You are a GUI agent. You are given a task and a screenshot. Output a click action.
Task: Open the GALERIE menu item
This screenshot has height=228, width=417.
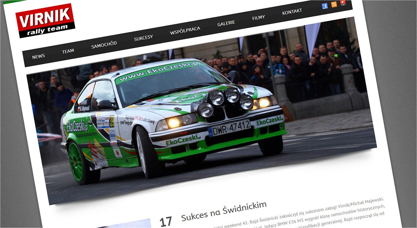point(226,24)
